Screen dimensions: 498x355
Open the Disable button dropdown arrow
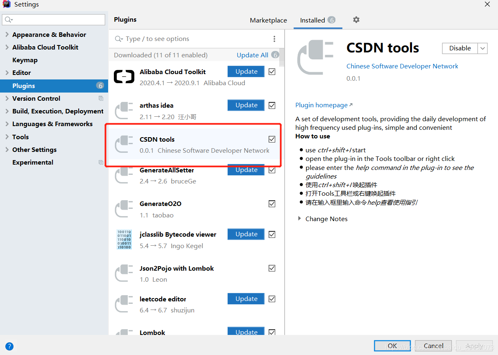482,48
